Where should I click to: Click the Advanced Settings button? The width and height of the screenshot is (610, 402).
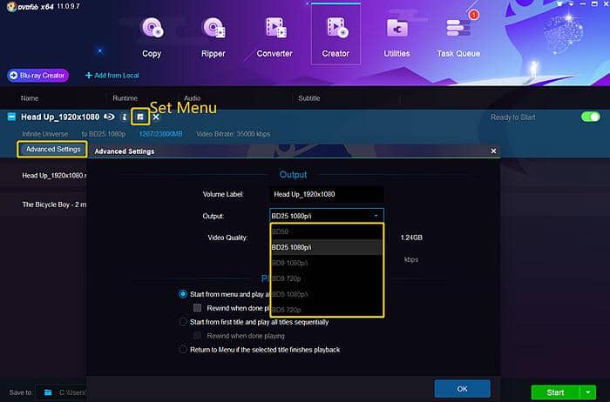(52, 149)
